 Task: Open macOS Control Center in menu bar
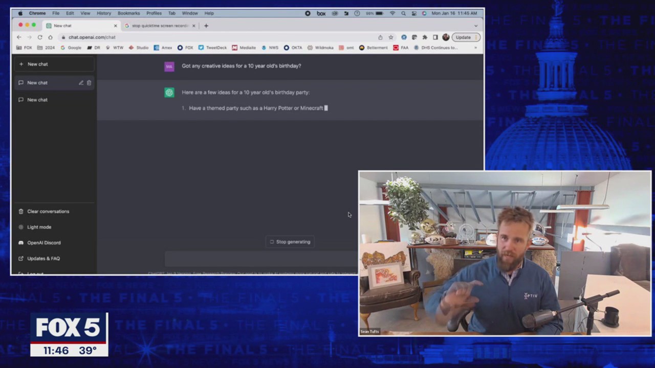point(414,13)
